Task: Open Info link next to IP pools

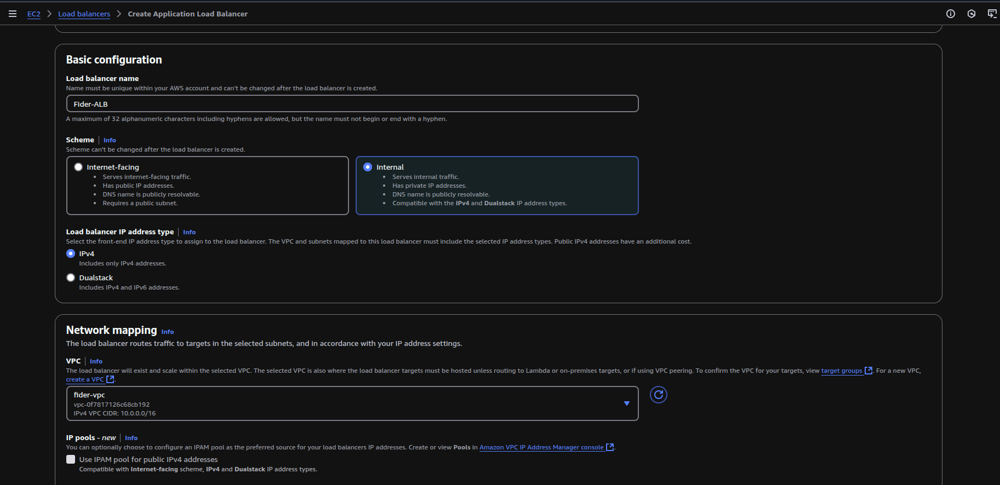Action: point(131,438)
